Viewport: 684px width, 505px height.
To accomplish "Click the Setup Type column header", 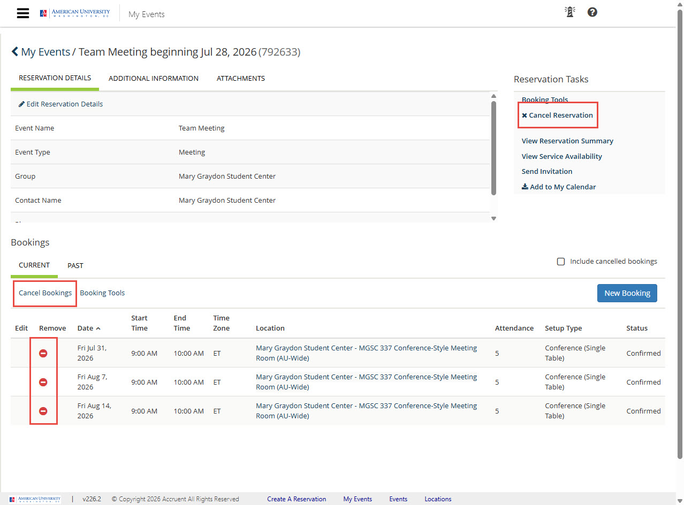I will click(563, 328).
